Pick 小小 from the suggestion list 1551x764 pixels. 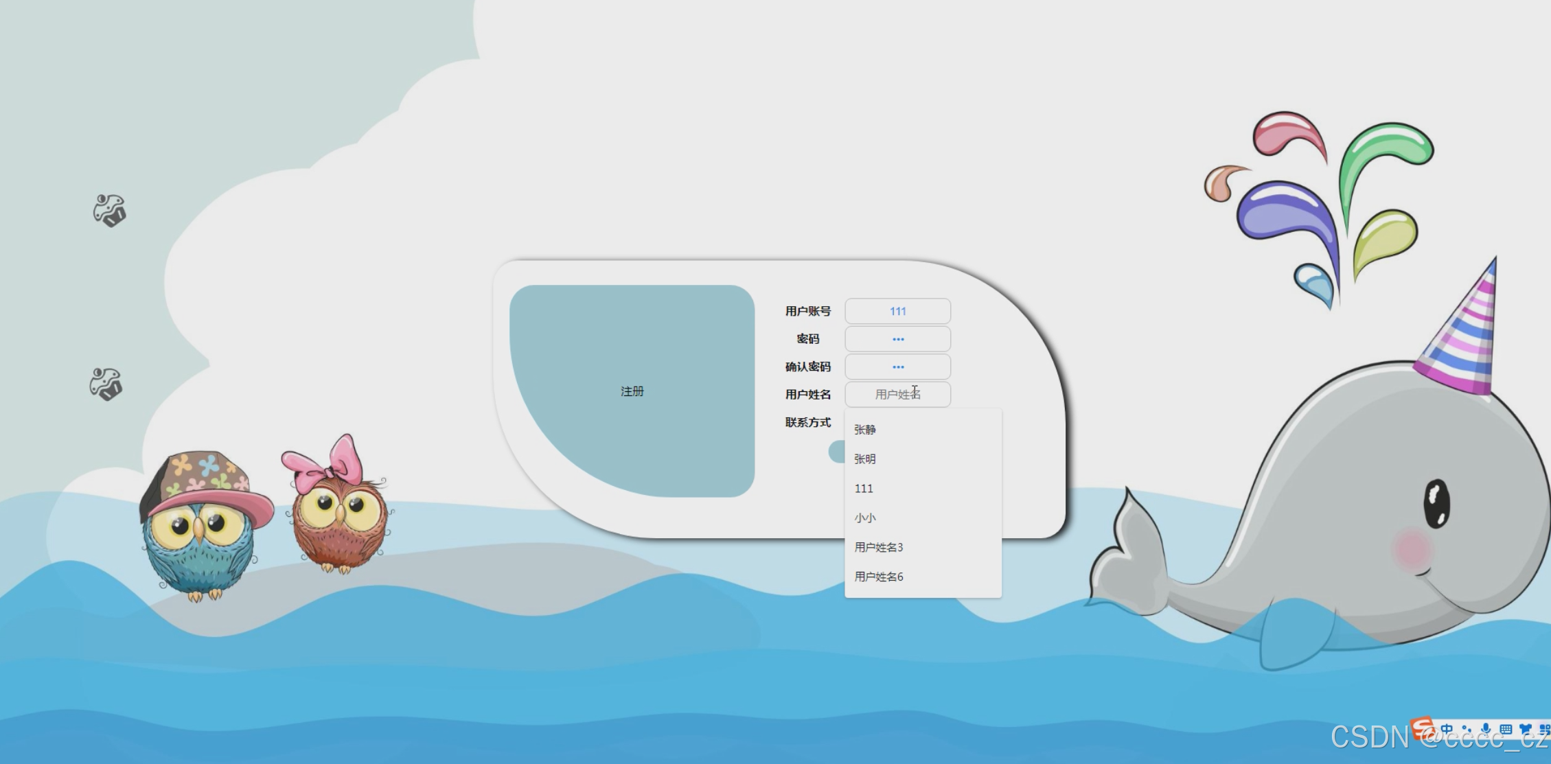[865, 518]
